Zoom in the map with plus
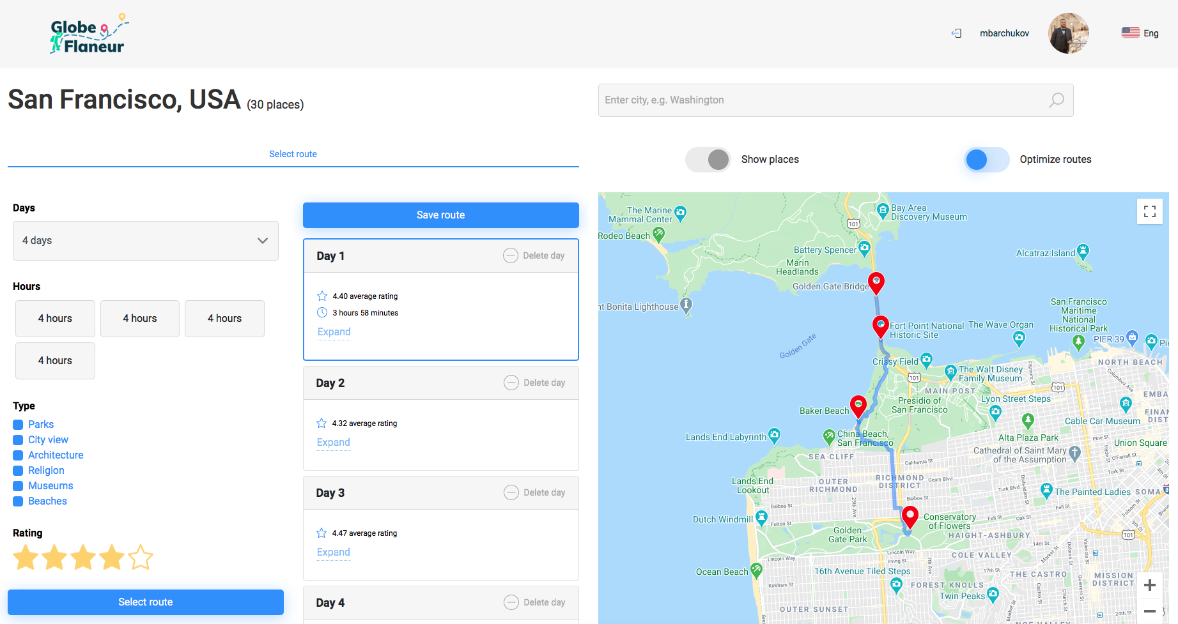1178x624 pixels. point(1150,585)
